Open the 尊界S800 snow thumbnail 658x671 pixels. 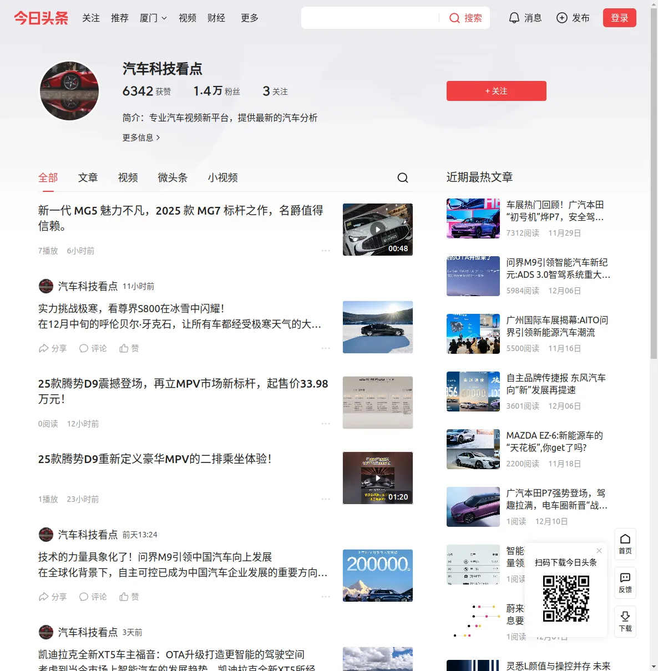point(378,327)
